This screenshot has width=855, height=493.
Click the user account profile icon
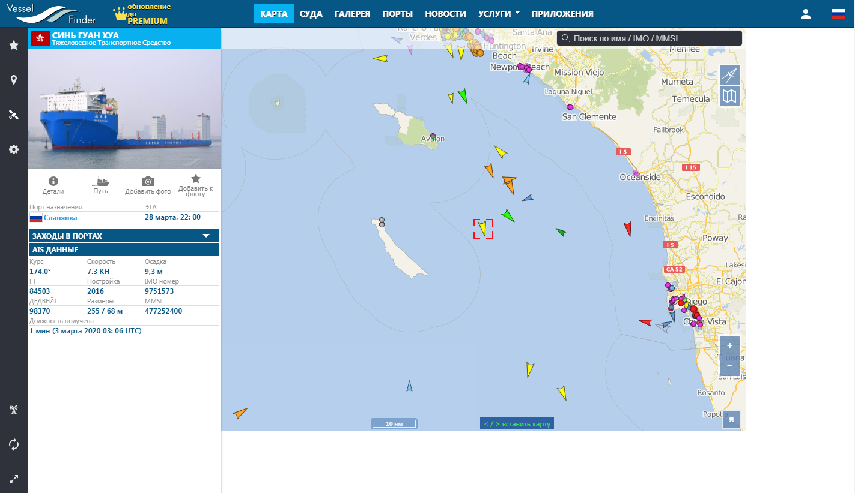click(806, 14)
